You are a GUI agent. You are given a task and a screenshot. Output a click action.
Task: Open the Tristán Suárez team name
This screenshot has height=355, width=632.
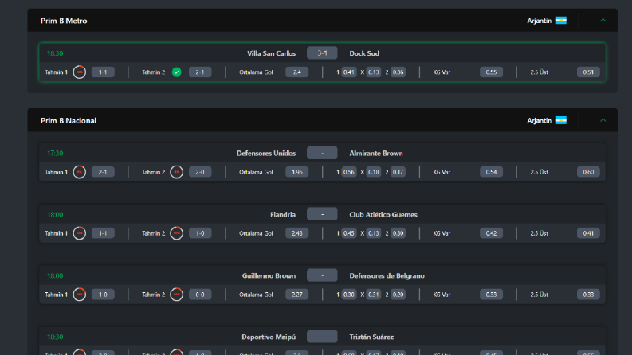pyautogui.click(x=371, y=337)
